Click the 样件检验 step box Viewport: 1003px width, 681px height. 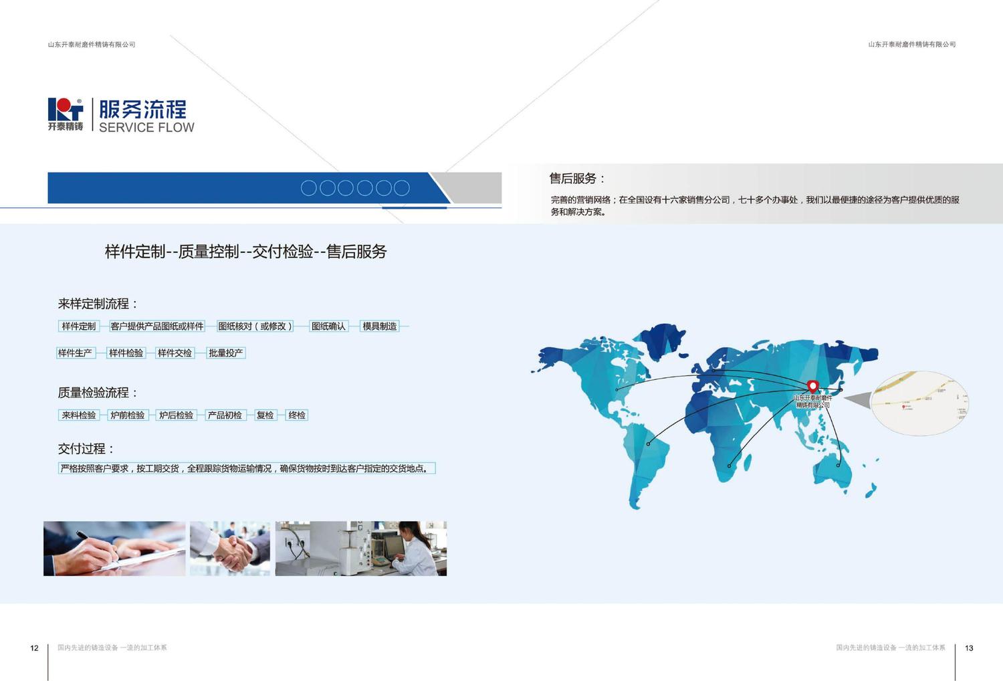[x=126, y=353]
